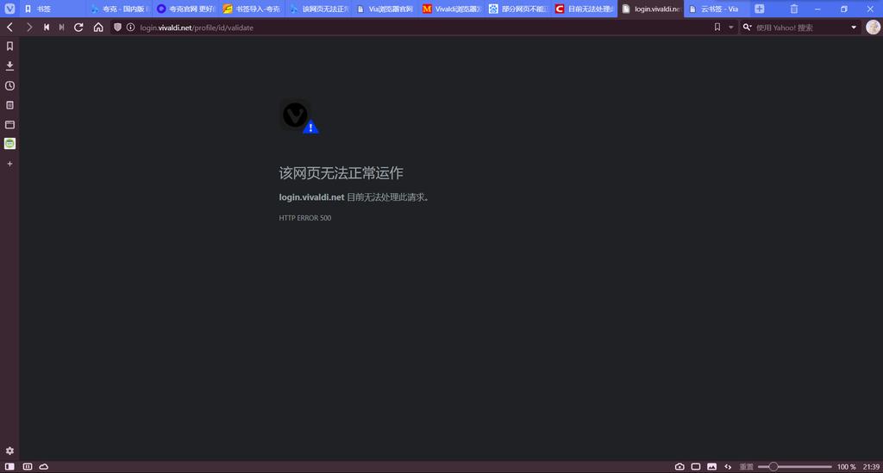This screenshot has width=883, height=473.
Task: Click the Yahoo search field
Action: pos(801,27)
